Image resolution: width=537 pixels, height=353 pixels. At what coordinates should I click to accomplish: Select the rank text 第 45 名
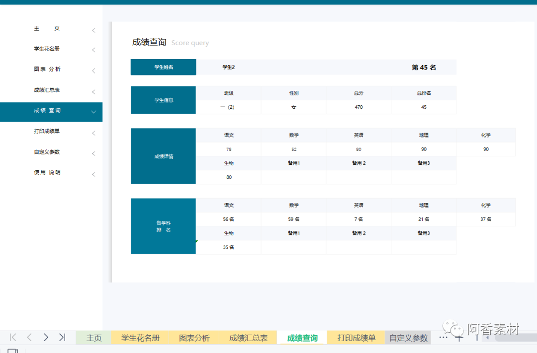(x=424, y=67)
